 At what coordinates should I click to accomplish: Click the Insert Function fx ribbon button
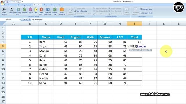pyautogui.click(x=4, y=11)
